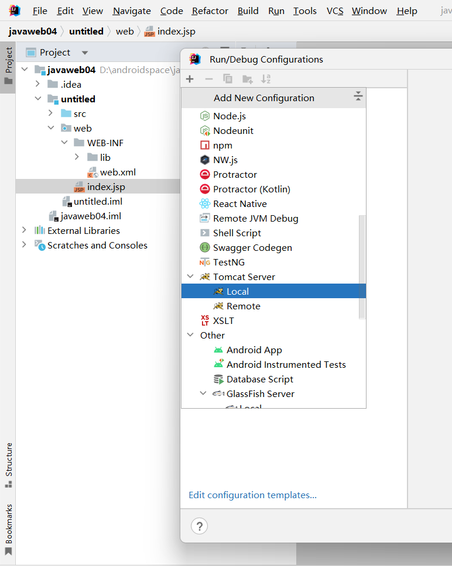
Task: Select untitled.iml file in tree
Action: (x=92, y=201)
